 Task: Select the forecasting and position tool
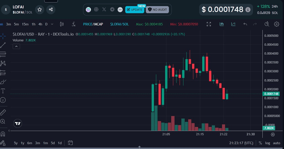[x=3, y=73]
